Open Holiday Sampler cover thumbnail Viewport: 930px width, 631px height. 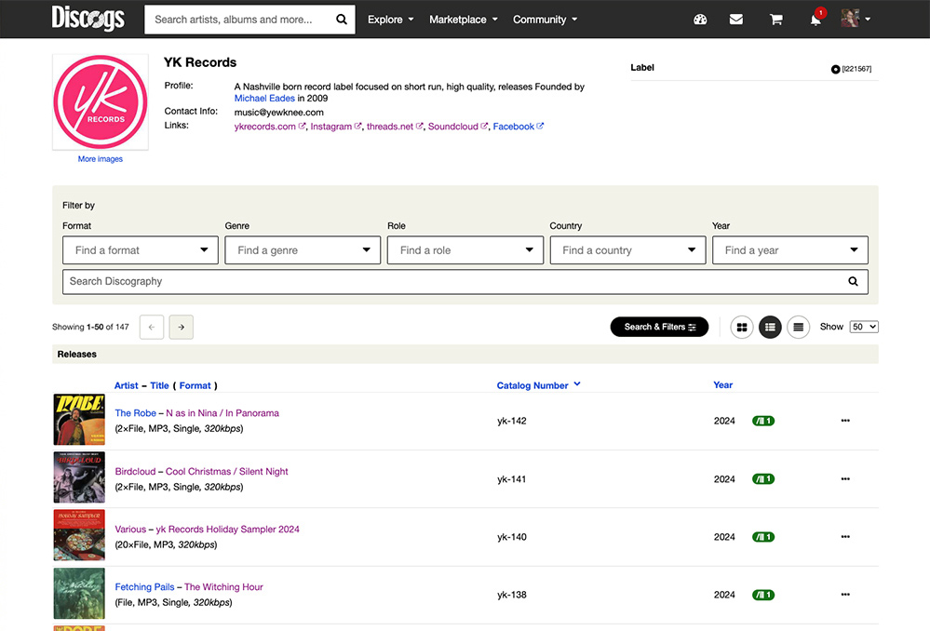[79, 535]
